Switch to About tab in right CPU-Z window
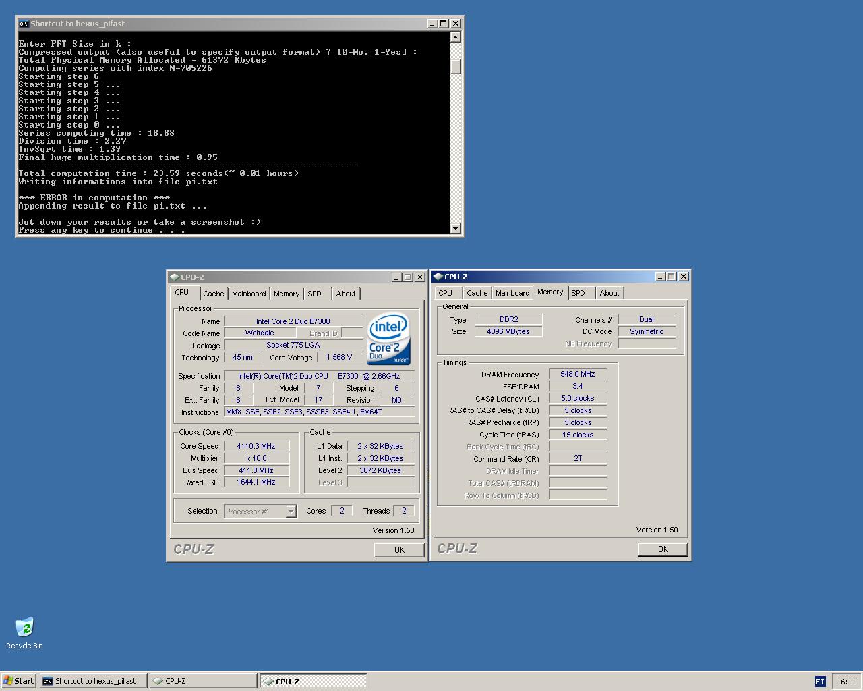Viewport: 863px width, 691px height. click(x=609, y=293)
